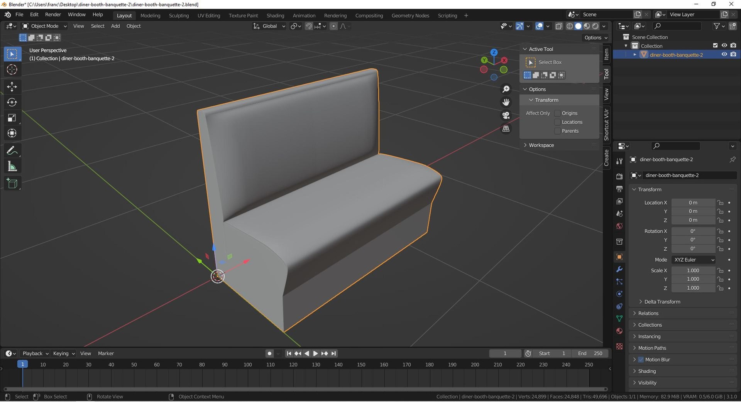
Task: Select the Rotate tool
Action: (12, 102)
